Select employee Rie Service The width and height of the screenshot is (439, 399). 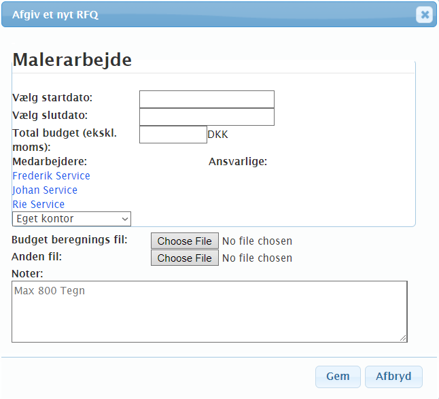pyautogui.click(x=39, y=205)
